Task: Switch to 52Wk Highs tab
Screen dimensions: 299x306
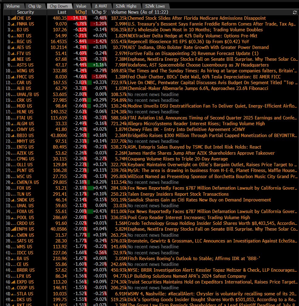Action: [126, 6]
